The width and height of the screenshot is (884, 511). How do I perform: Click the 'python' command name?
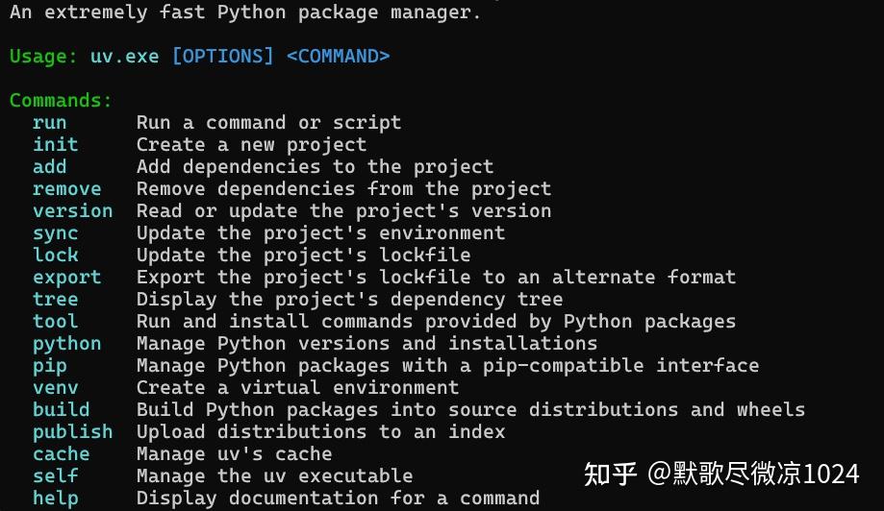pyautogui.click(x=66, y=344)
